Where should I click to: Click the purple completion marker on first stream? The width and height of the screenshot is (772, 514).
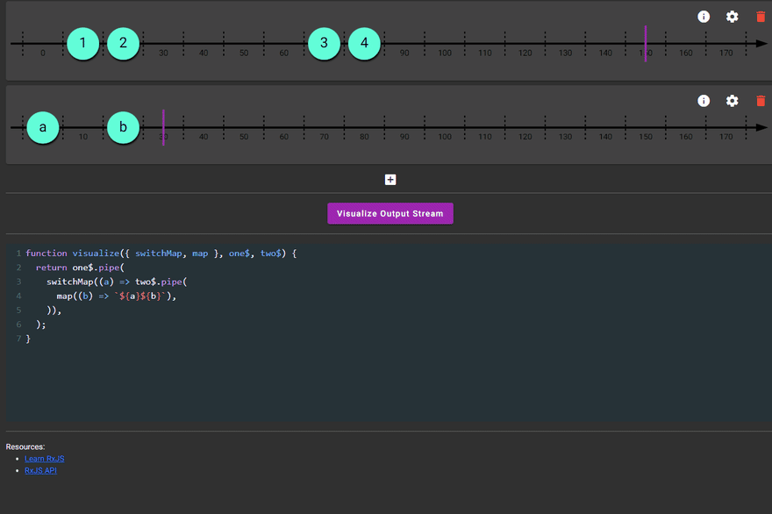pos(646,43)
